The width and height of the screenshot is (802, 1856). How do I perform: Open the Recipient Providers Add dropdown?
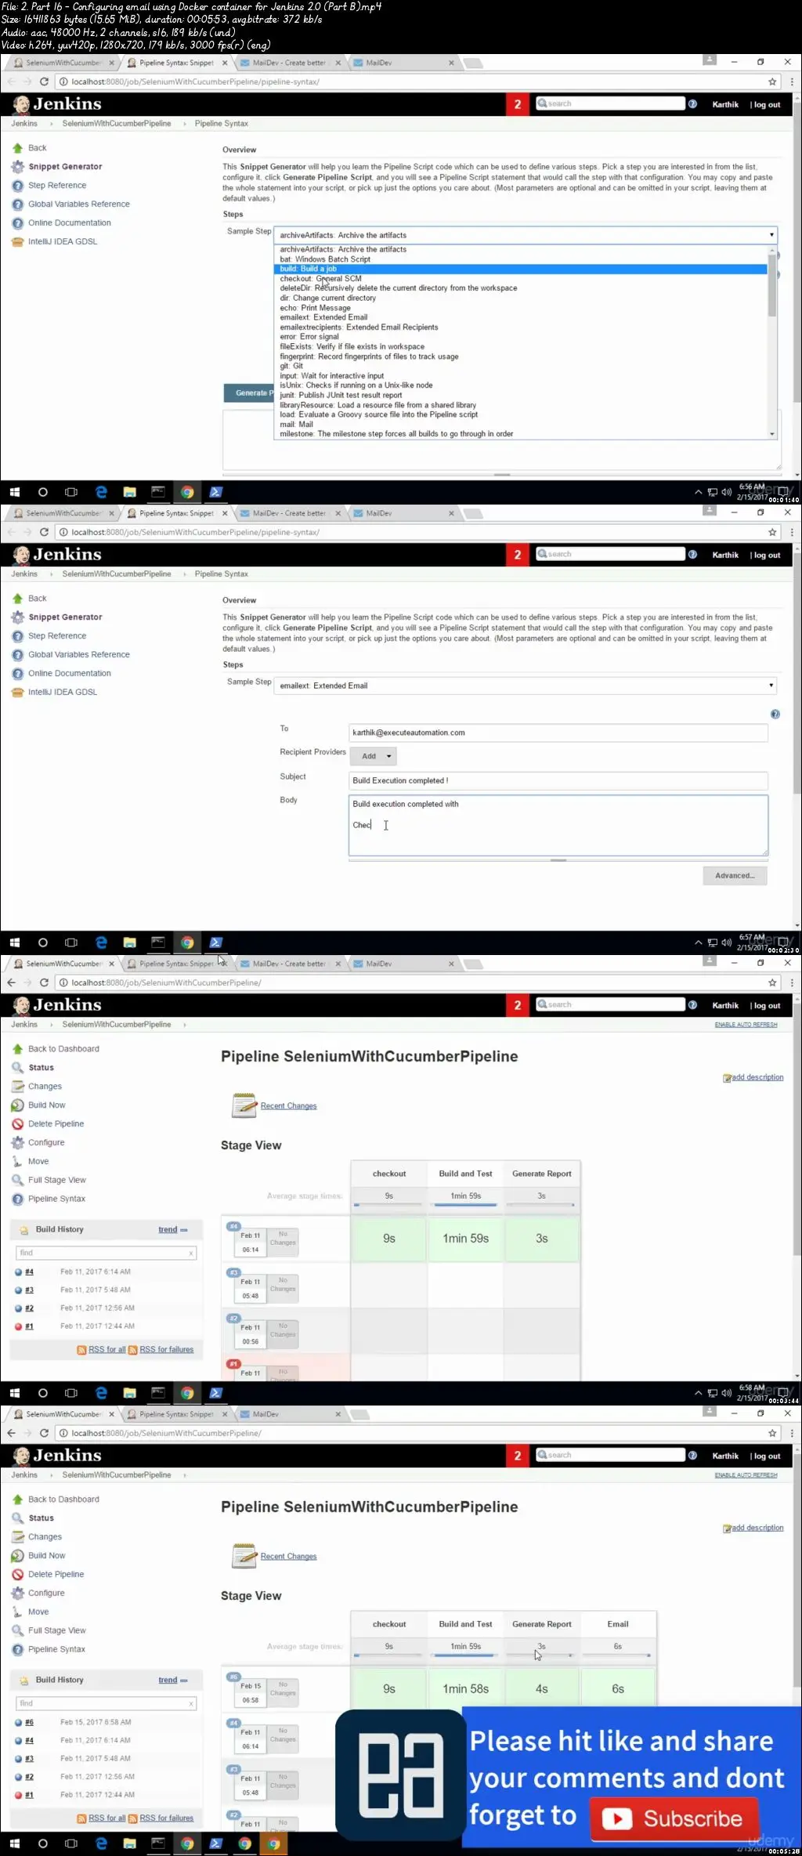point(374,756)
